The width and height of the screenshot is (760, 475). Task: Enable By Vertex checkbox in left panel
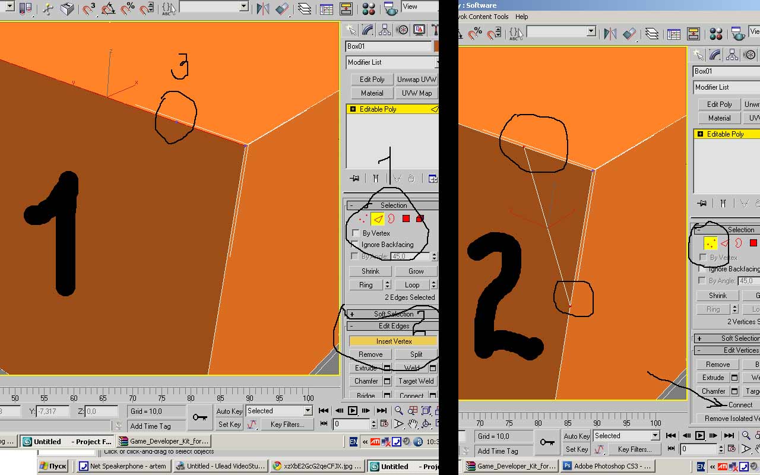[x=356, y=233]
